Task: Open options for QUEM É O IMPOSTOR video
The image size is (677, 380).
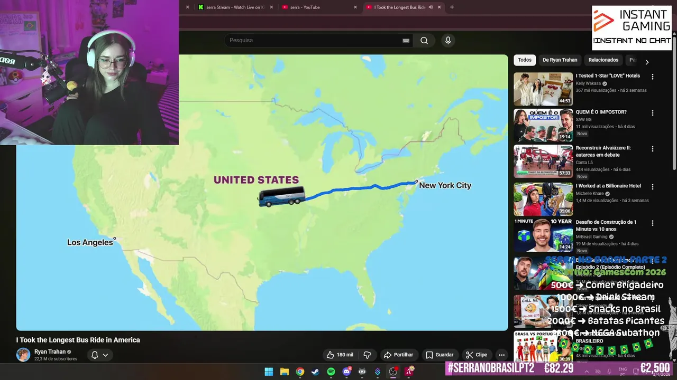Action: pyautogui.click(x=653, y=113)
